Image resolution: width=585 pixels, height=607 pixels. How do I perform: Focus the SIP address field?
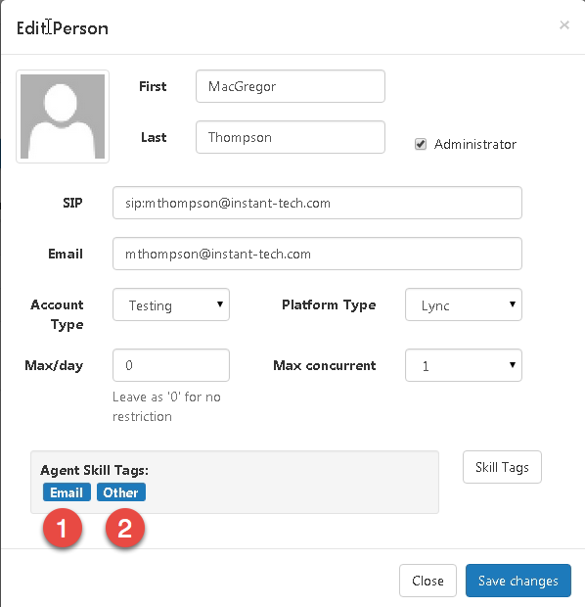point(317,203)
